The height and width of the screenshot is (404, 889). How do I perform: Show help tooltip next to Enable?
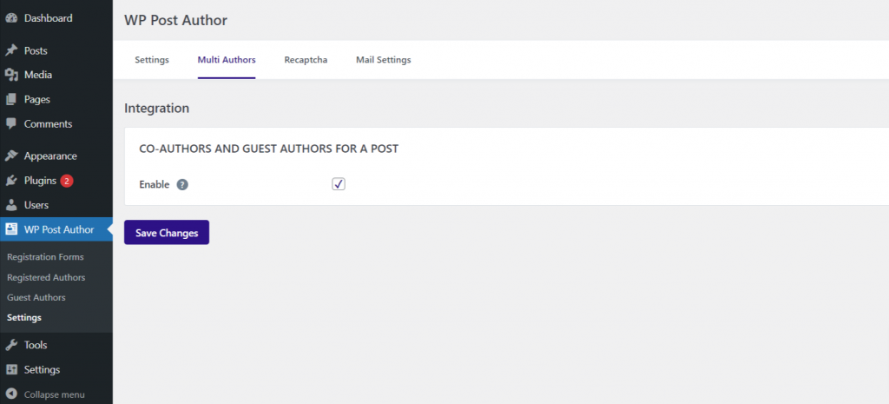pos(182,184)
